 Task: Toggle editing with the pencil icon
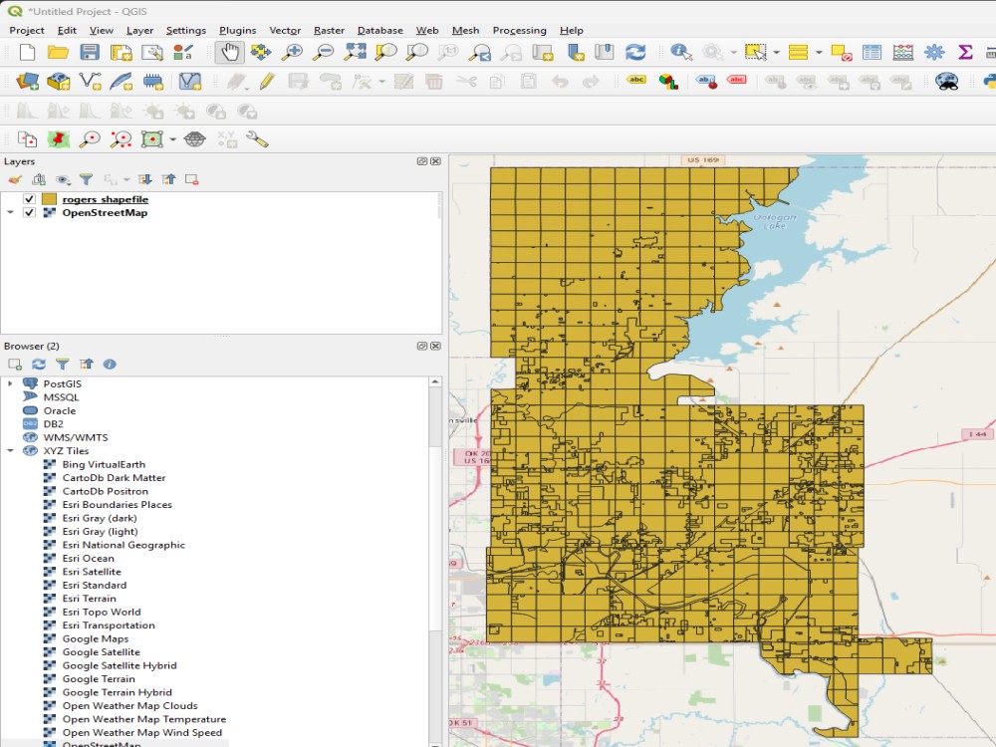click(267, 82)
